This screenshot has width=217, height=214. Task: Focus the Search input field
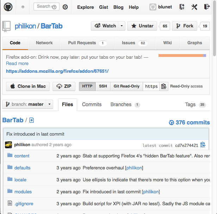pos(46,6)
